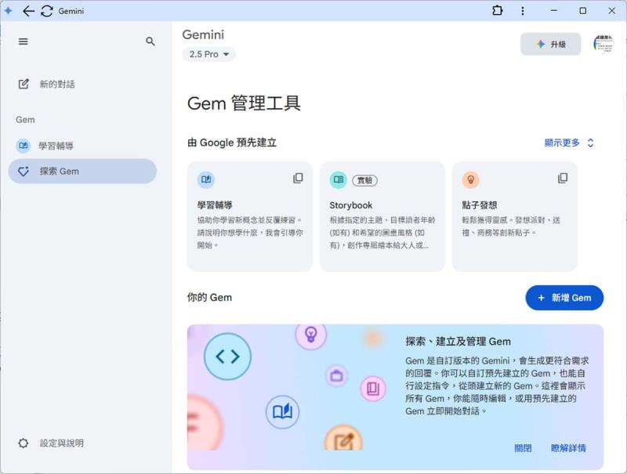Click the Storybook book icon
This screenshot has height=474, width=627.
tap(339, 180)
